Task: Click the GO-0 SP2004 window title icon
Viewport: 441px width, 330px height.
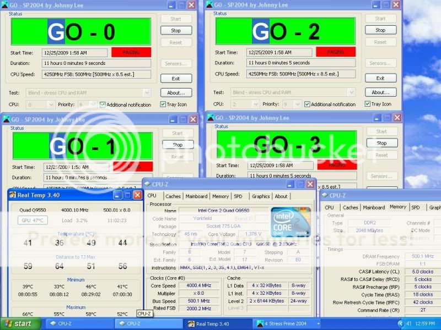Action: coord(5,4)
